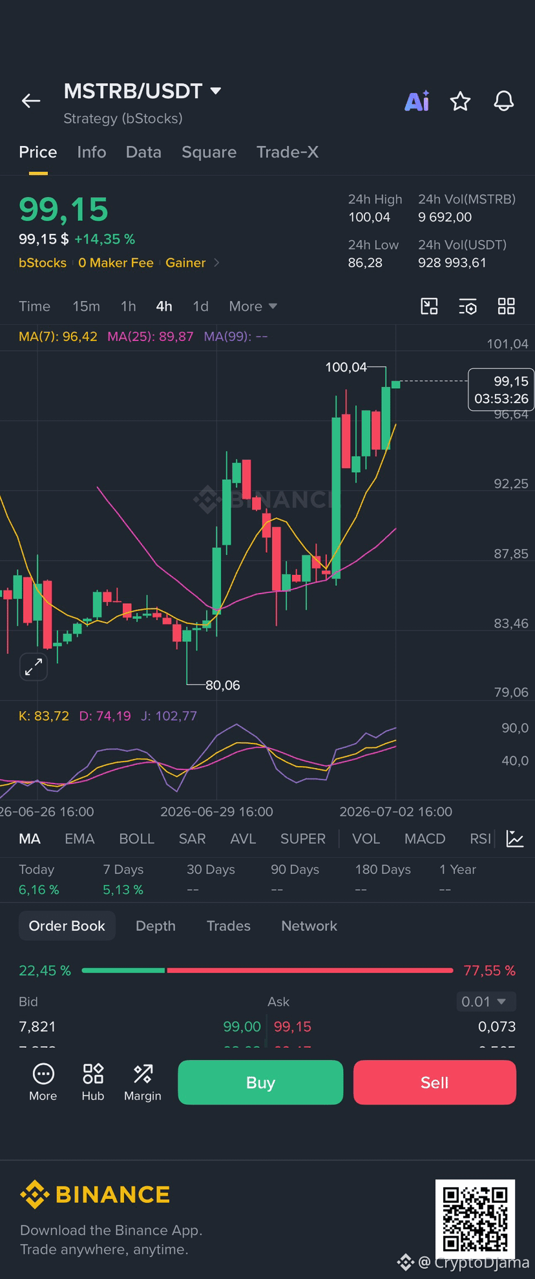The height and width of the screenshot is (1279, 535).
Task: Open the Data tab
Action: coord(143,152)
